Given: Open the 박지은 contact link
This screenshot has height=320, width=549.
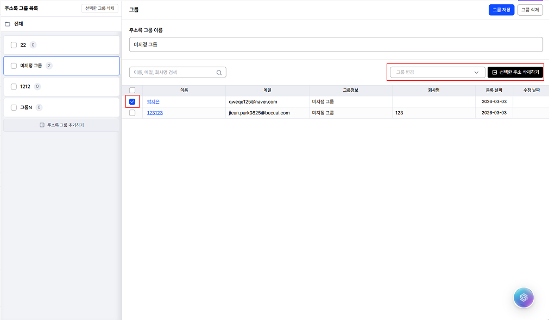Looking at the screenshot, I should tap(153, 102).
